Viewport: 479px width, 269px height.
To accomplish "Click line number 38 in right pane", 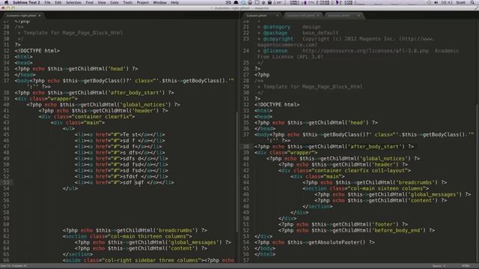I will click(246, 146).
